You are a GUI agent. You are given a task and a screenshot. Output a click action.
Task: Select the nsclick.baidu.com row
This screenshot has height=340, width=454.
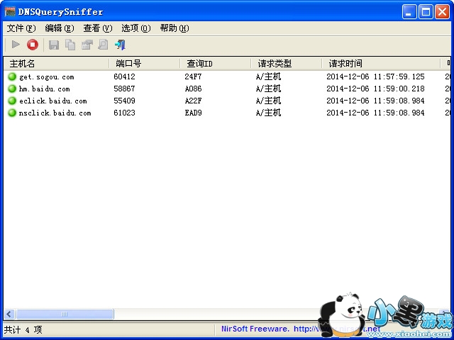pos(55,113)
